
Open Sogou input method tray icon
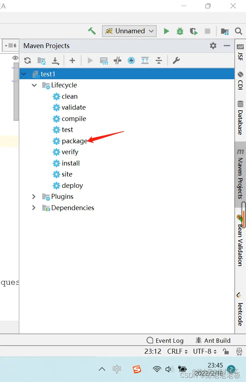pyautogui.click(x=137, y=369)
